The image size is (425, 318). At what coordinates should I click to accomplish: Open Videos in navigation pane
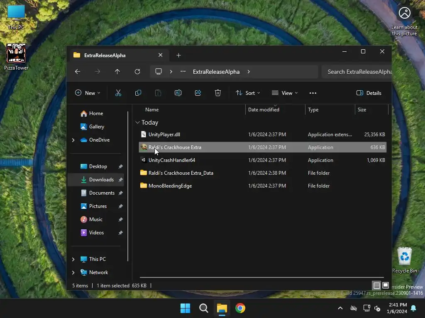coord(92,233)
